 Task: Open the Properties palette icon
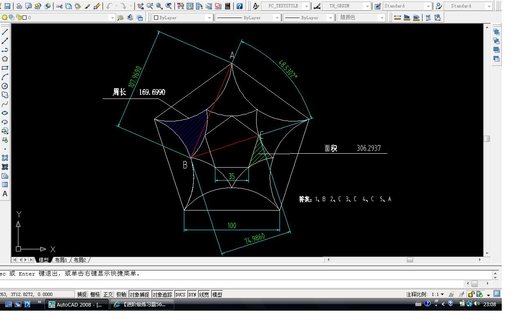click(180, 6)
